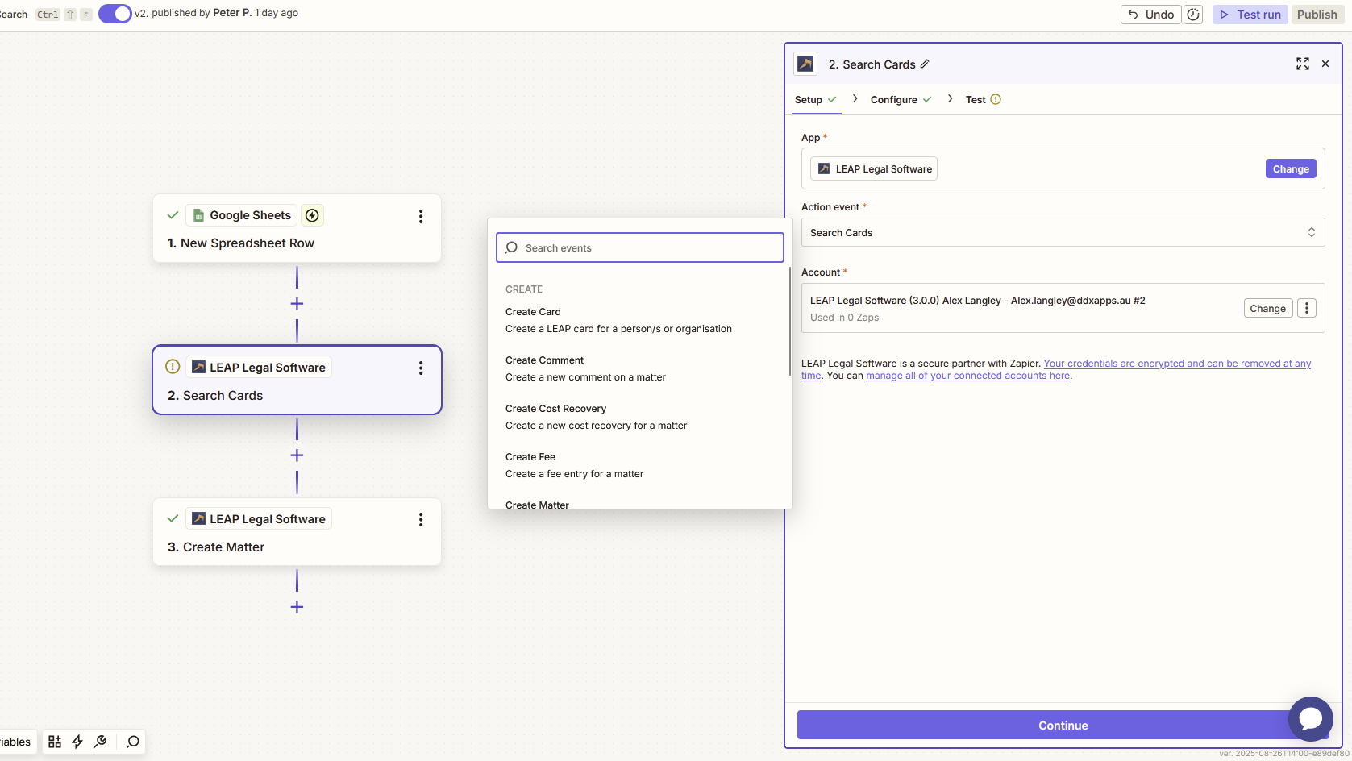
Task: Switch to the Test tab
Action: coord(976,100)
